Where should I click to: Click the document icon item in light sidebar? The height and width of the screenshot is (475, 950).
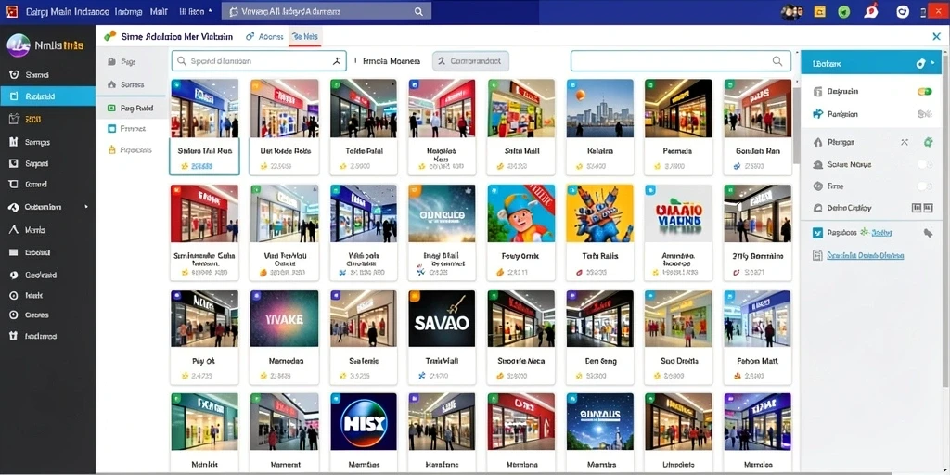(x=130, y=62)
